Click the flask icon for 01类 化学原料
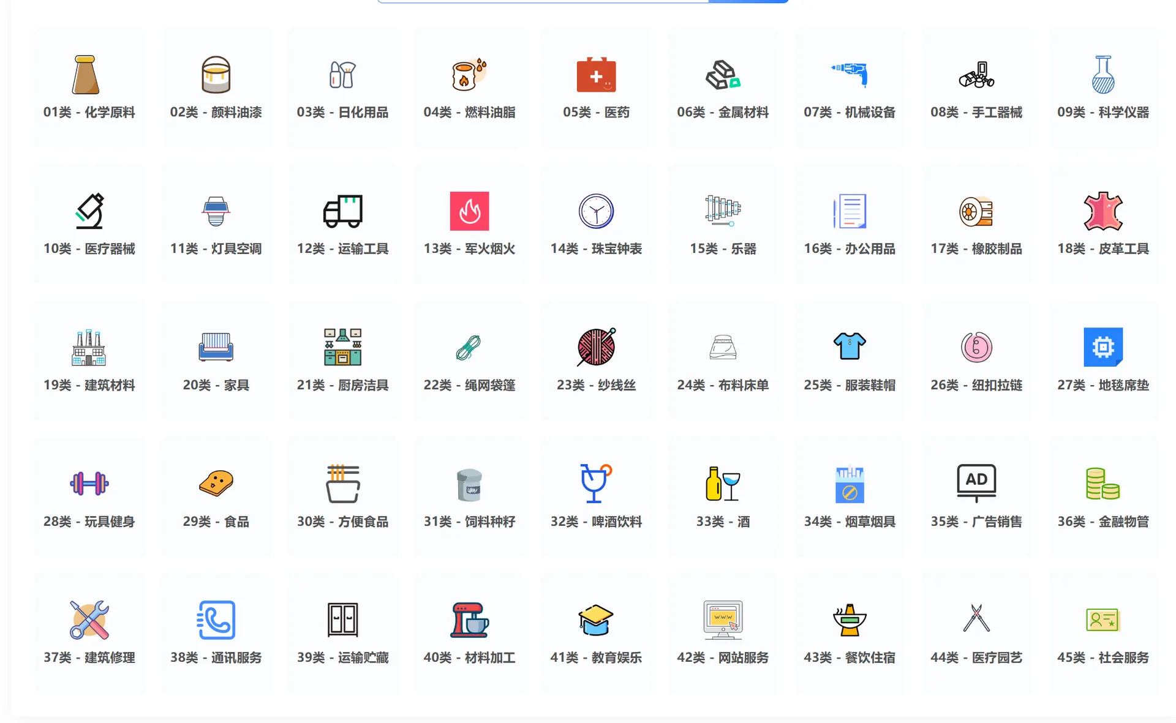Viewport: 1176px width, 723px height. point(86,75)
